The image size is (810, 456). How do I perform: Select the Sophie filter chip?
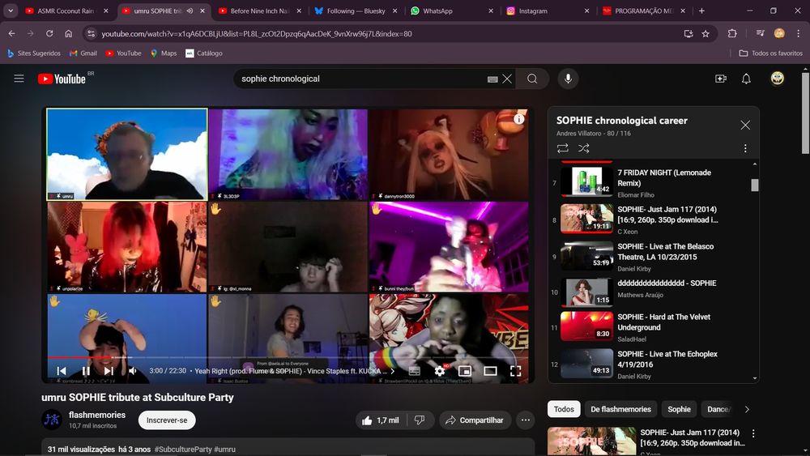(x=679, y=409)
